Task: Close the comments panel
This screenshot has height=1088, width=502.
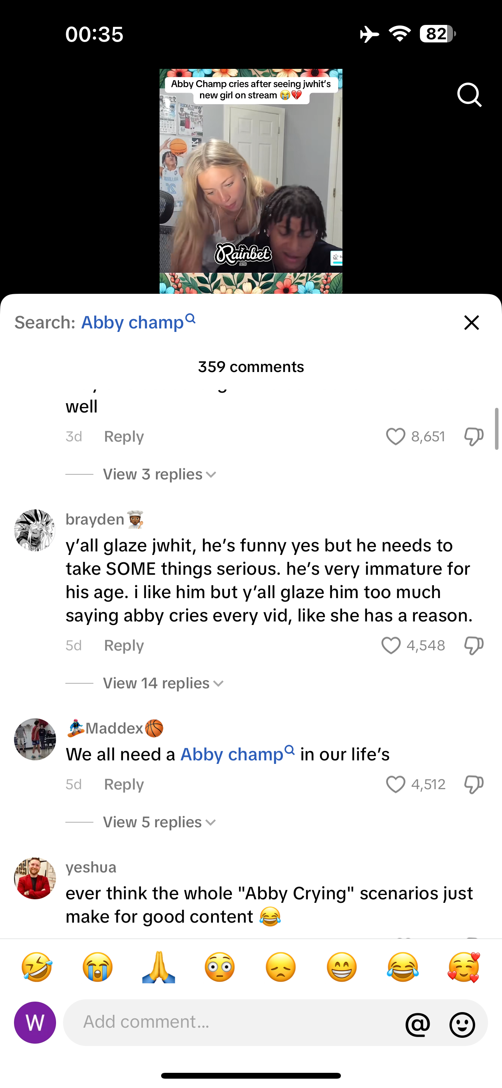Action: click(x=472, y=323)
